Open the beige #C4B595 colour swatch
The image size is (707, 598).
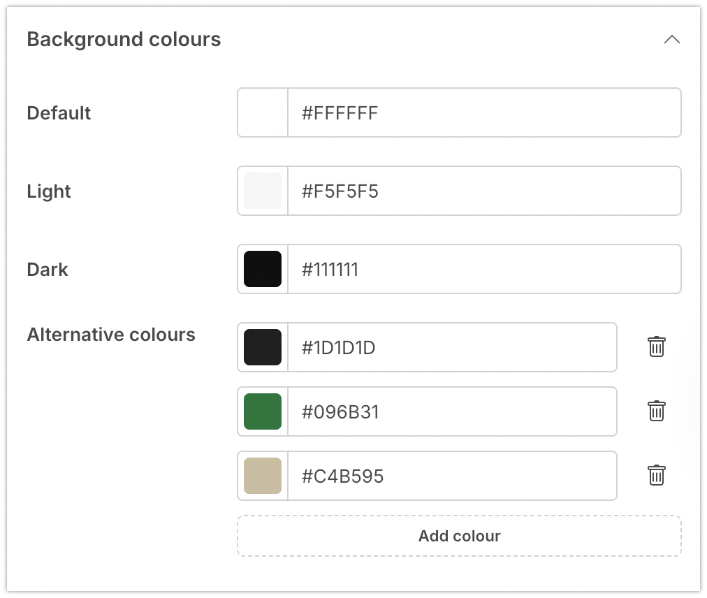[263, 476]
